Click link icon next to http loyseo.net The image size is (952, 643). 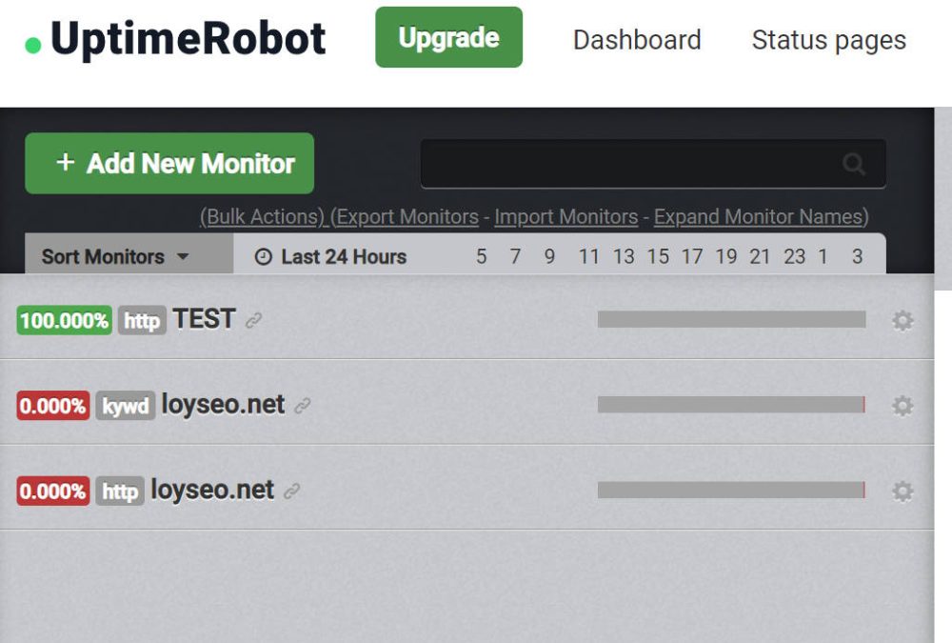click(292, 491)
